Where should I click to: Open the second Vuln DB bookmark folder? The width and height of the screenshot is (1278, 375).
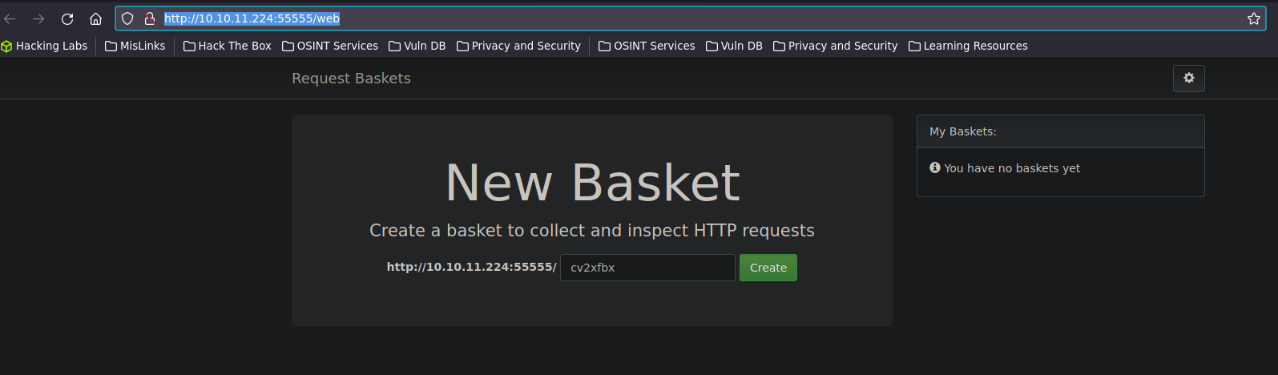coord(735,46)
